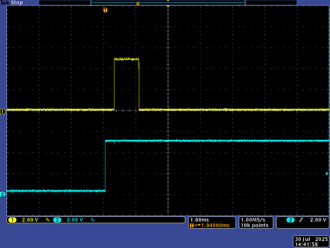The width and height of the screenshot is (330, 248).
Task: Click the Tek Stop acquisition status label
Action: [11, 2]
